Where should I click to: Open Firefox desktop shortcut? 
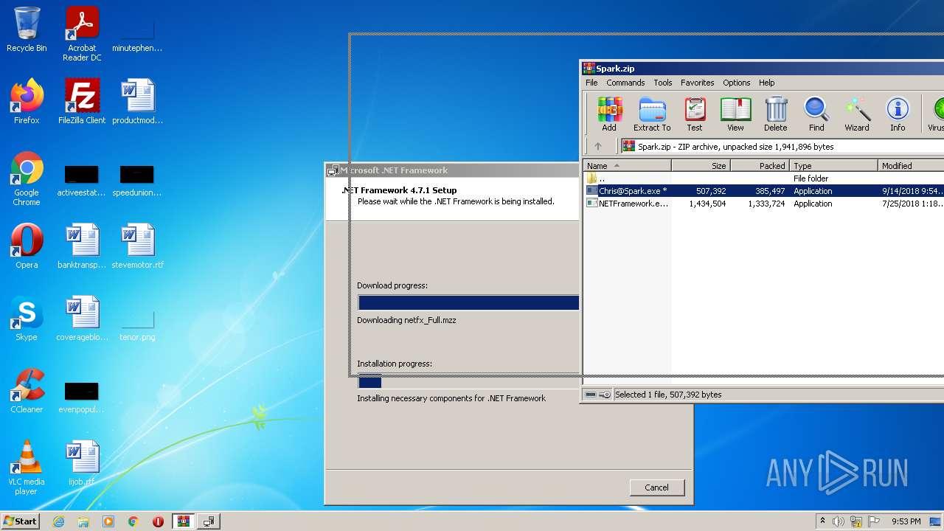(27, 102)
